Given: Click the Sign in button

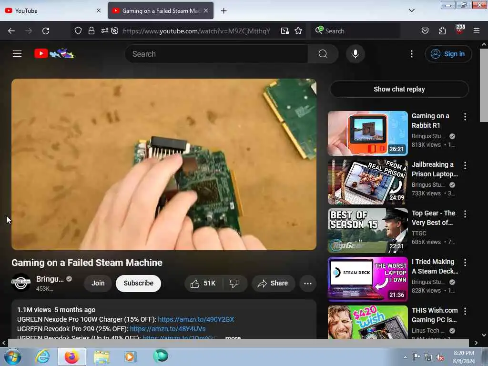Looking at the screenshot, I should point(448,54).
